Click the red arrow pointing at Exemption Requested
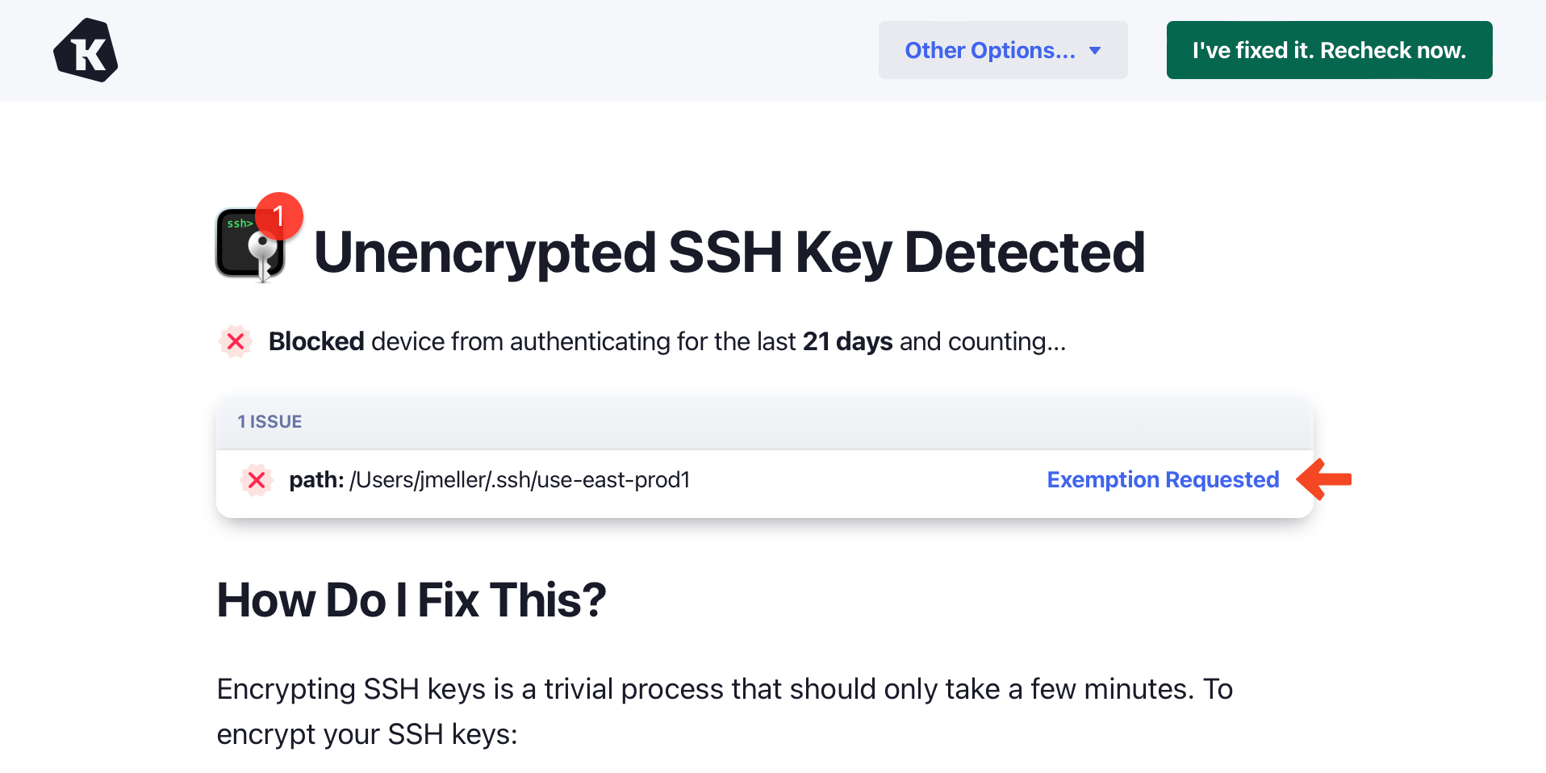Viewport: 1546px width, 773px height. (x=1324, y=479)
